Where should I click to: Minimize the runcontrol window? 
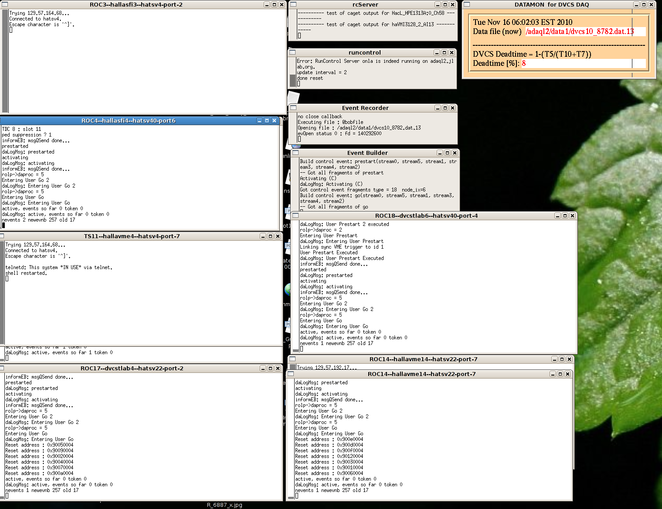pyautogui.click(x=437, y=52)
